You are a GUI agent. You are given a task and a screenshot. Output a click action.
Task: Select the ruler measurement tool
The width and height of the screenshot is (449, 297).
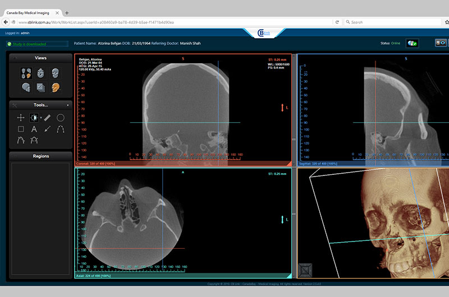(47, 118)
